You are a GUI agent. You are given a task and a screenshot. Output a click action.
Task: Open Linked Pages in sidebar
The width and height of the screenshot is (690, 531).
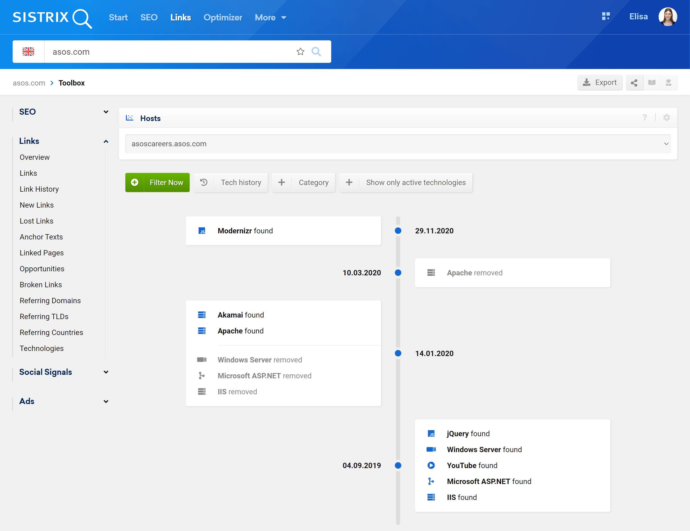tap(42, 253)
